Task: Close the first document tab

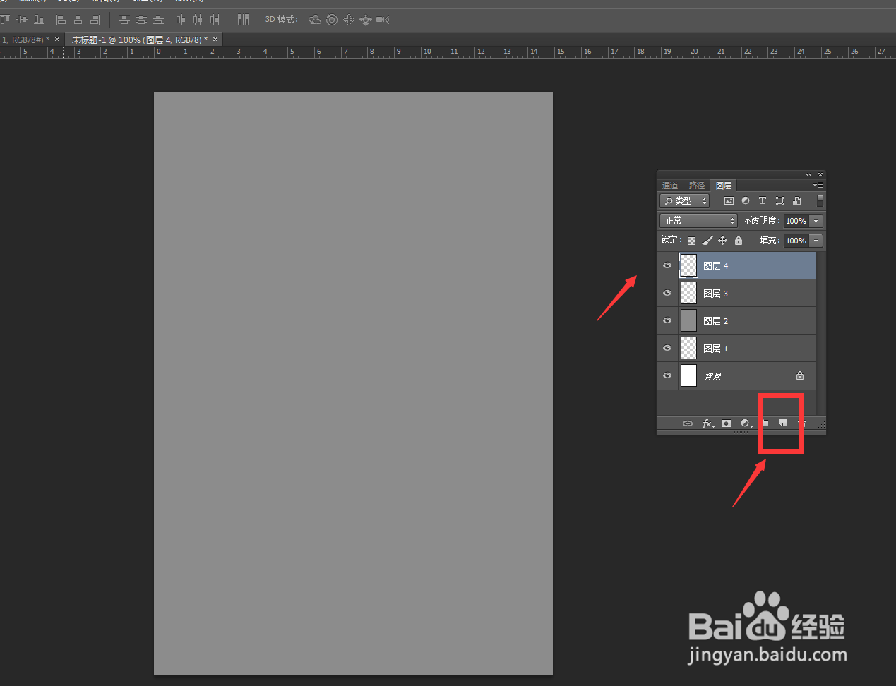Action: pyautogui.click(x=57, y=40)
